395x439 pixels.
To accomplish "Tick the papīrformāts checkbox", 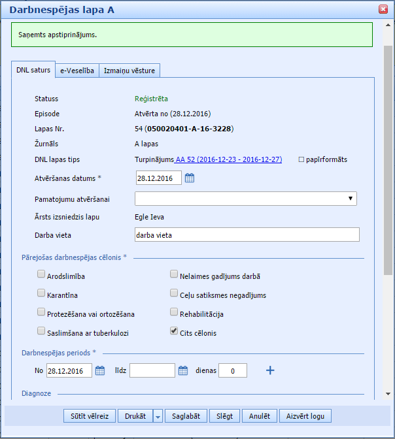I will coord(301,159).
